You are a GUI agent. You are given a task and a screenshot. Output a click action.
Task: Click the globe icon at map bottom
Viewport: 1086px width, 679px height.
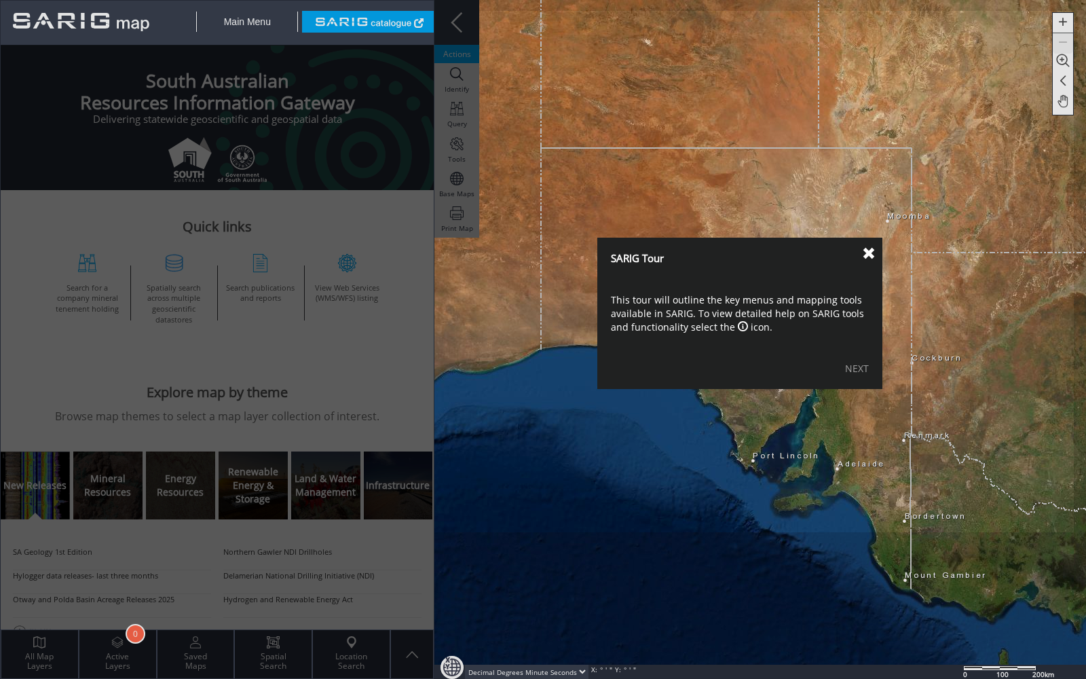click(x=452, y=667)
